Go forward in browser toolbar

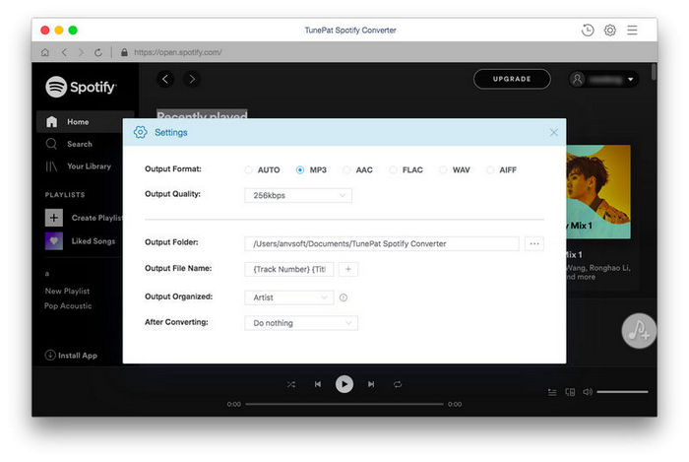click(81, 52)
